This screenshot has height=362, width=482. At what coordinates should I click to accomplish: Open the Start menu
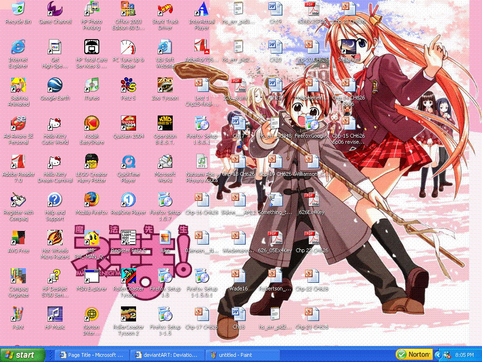coord(23,355)
